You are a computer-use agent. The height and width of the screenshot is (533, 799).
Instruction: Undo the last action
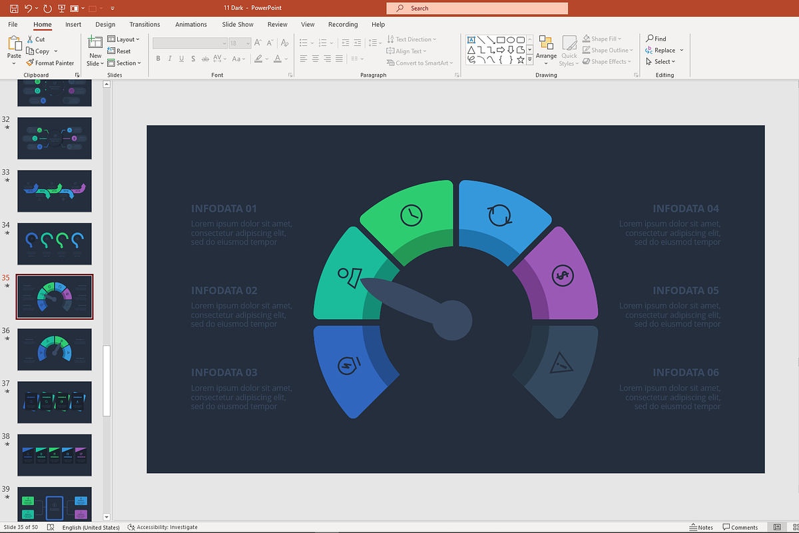tap(28, 9)
